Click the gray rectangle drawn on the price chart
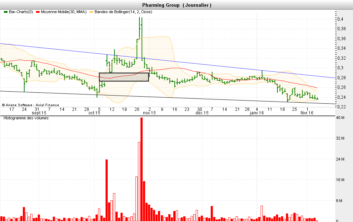This screenshot has width=353, height=222. [124, 77]
